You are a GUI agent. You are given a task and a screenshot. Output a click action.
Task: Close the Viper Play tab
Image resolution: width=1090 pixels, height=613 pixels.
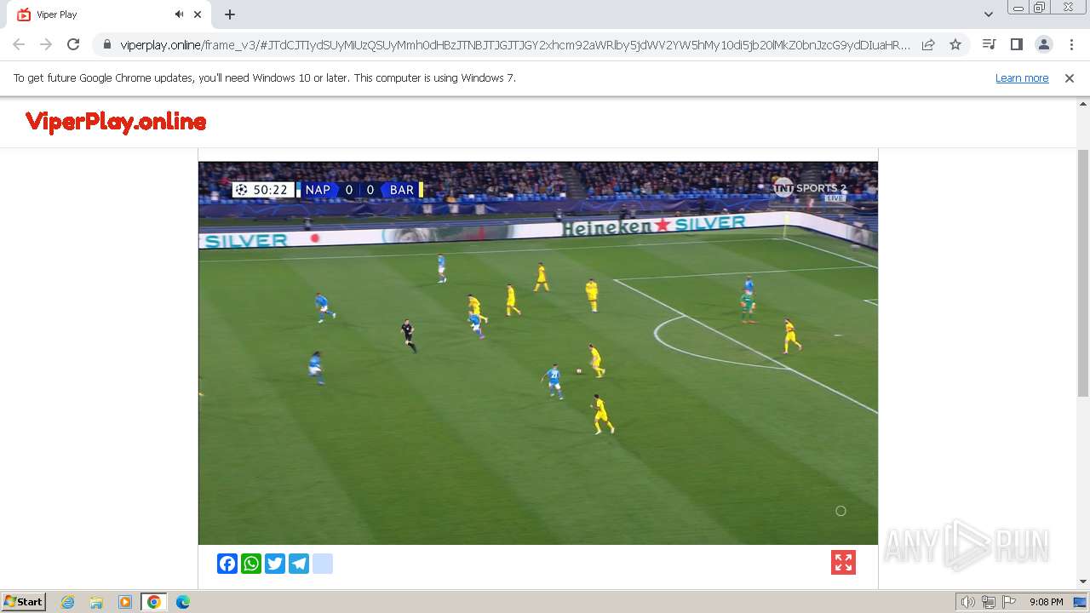pos(198,14)
